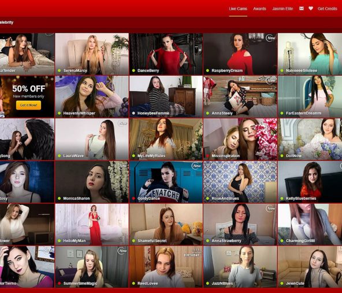
Task: Click the New badge on RaspberryDream
Action: (x=271, y=38)
